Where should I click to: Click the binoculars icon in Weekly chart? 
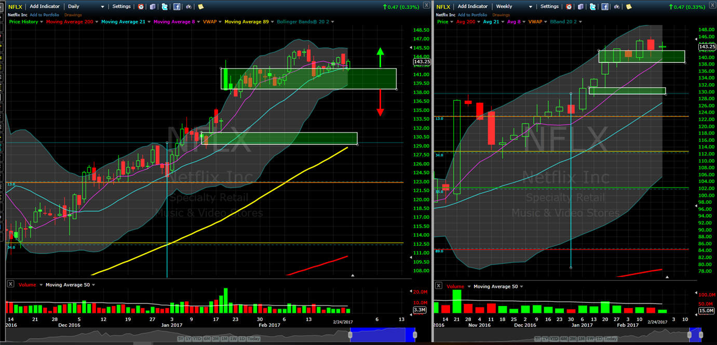616,7
